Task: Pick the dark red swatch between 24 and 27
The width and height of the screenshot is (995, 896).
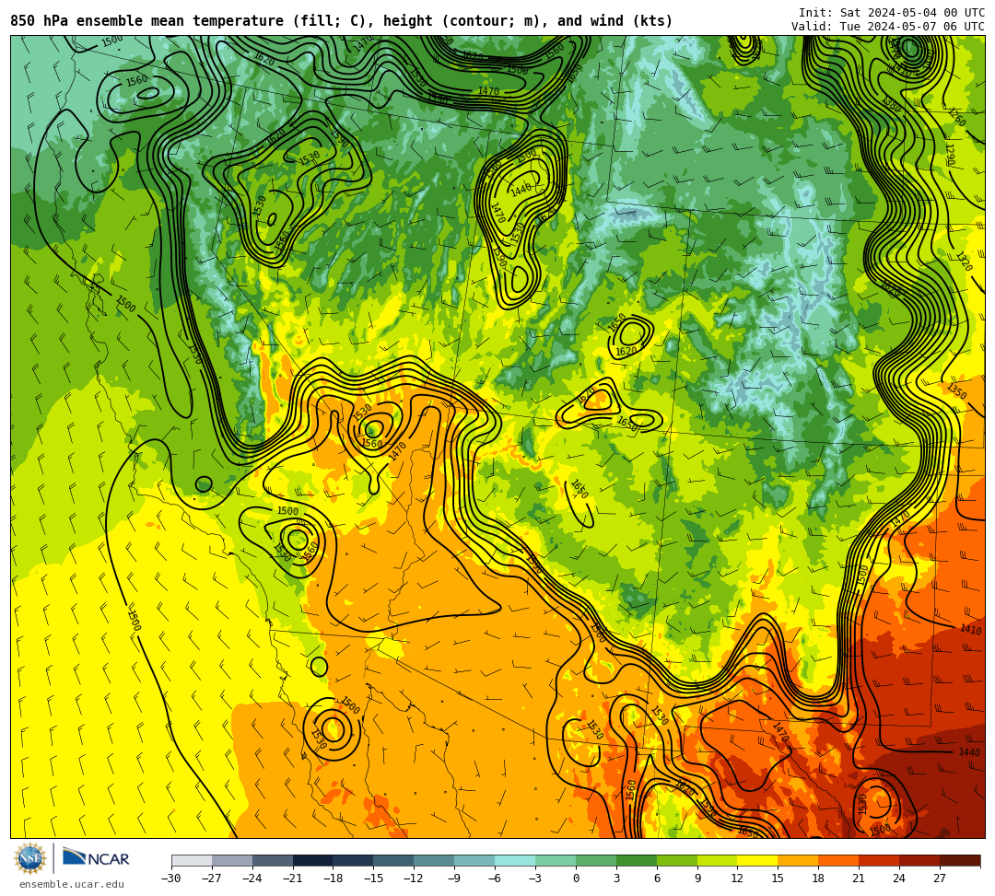Action: 919,860
